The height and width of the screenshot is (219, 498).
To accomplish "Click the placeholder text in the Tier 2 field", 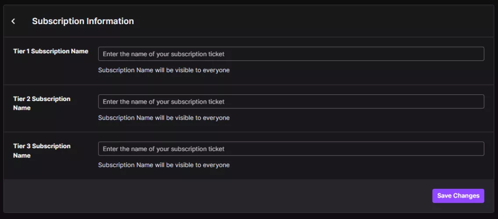I will pyautogui.click(x=163, y=101).
